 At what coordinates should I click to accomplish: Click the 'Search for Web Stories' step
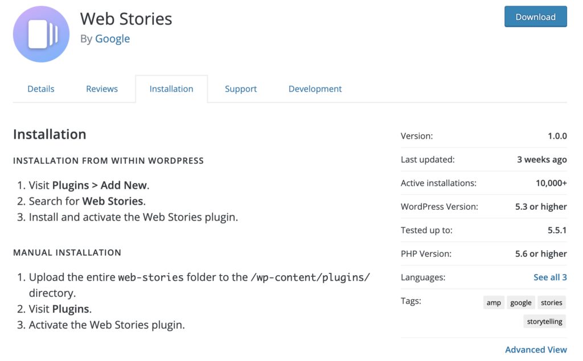[87, 201]
